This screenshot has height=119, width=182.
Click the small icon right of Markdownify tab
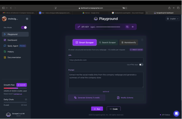pyautogui.click(x=142, y=40)
